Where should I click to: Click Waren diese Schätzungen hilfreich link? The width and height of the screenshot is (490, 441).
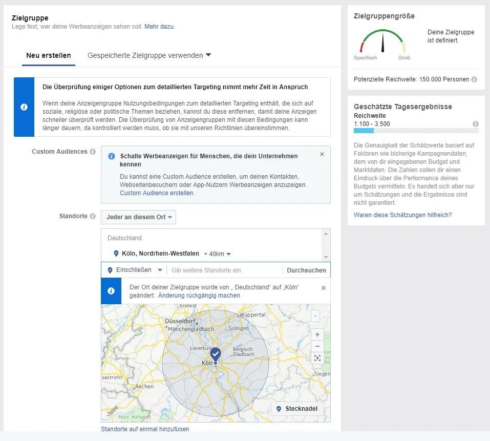[402, 215]
